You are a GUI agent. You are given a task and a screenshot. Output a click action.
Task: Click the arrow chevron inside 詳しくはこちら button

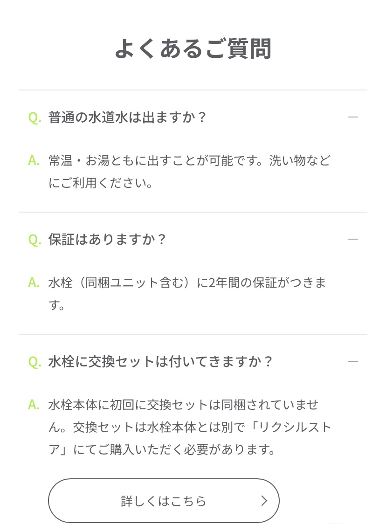point(264,501)
